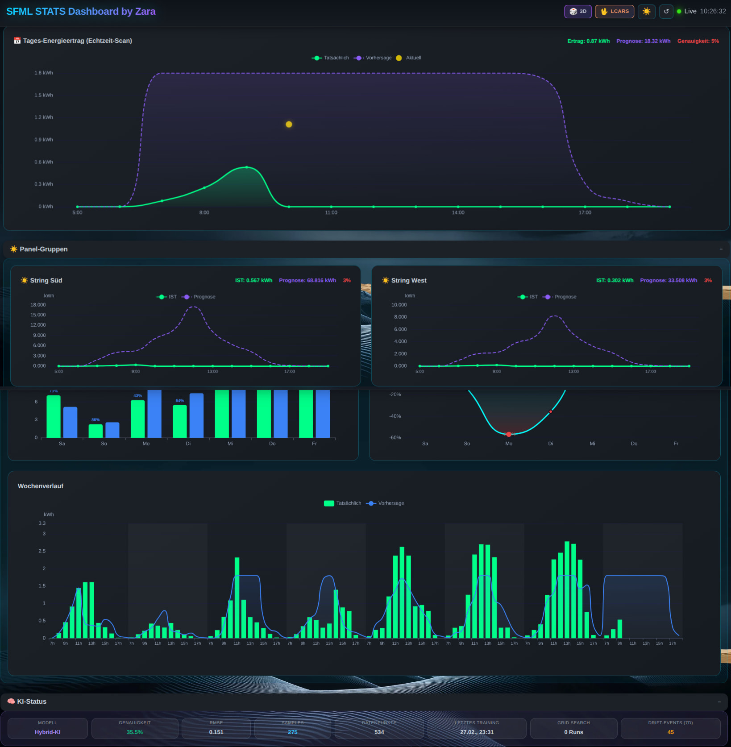Toggle the Vorhersage series in daily chart
The height and width of the screenshot is (747, 731).
click(x=373, y=58)
